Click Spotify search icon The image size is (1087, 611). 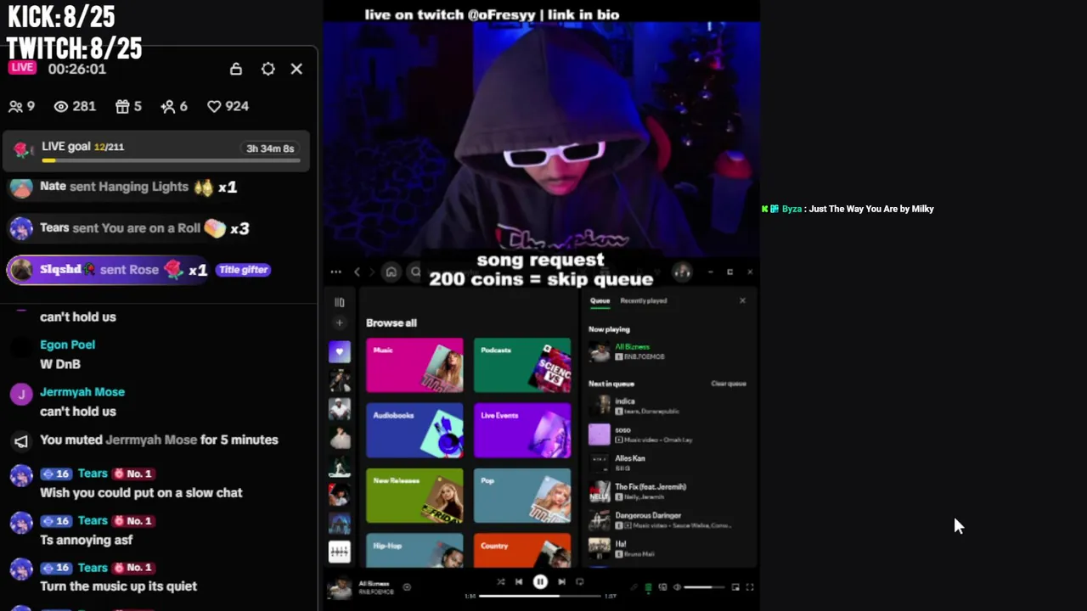415,272
